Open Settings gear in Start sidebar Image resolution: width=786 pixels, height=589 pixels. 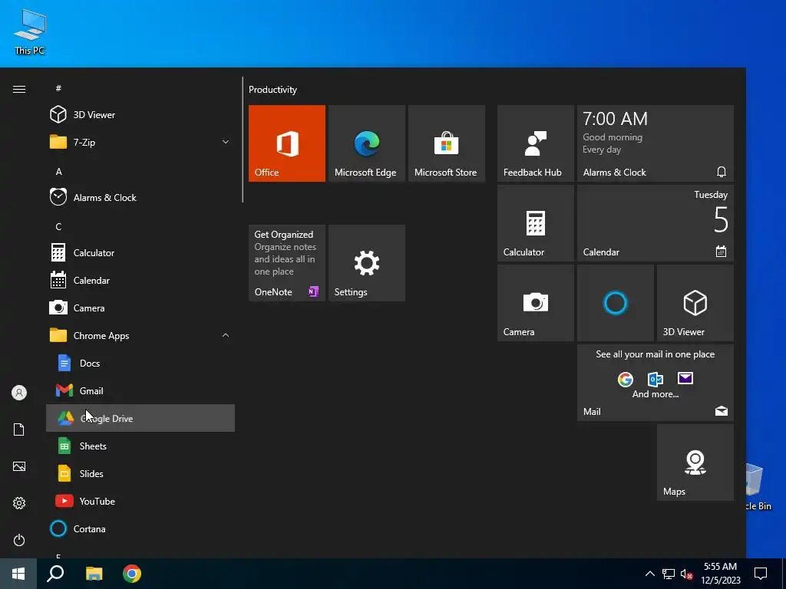19,503
